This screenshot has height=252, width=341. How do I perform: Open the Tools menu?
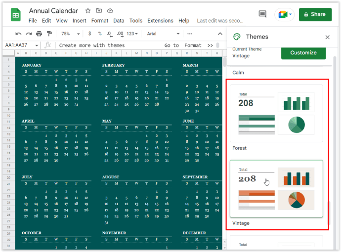(136, 21)
